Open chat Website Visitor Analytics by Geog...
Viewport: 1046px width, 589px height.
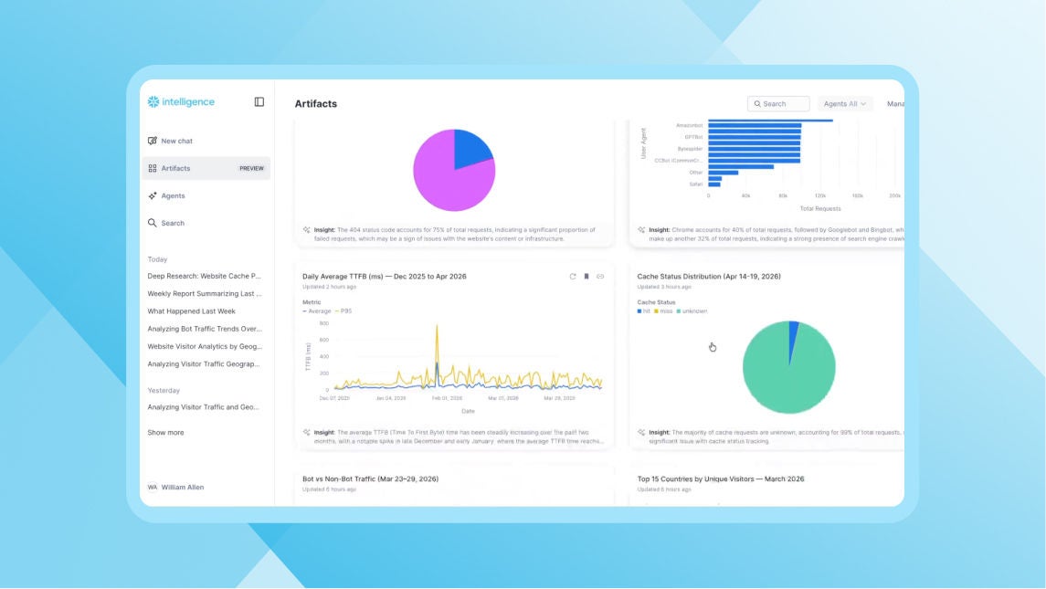pyautogui.click(x=204, y=346)
